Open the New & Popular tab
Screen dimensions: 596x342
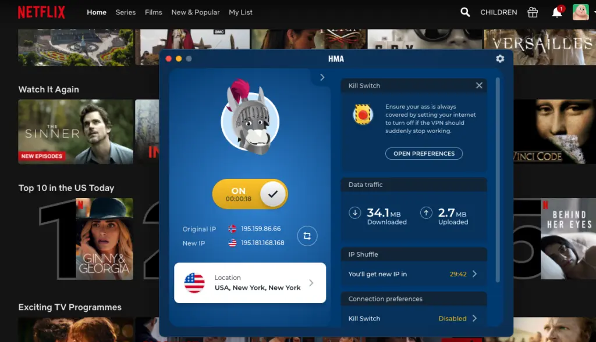[x=196, y=12]
